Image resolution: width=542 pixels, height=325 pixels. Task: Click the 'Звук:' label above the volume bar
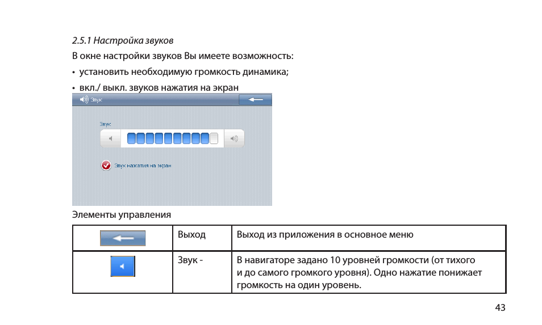[105, 123]
